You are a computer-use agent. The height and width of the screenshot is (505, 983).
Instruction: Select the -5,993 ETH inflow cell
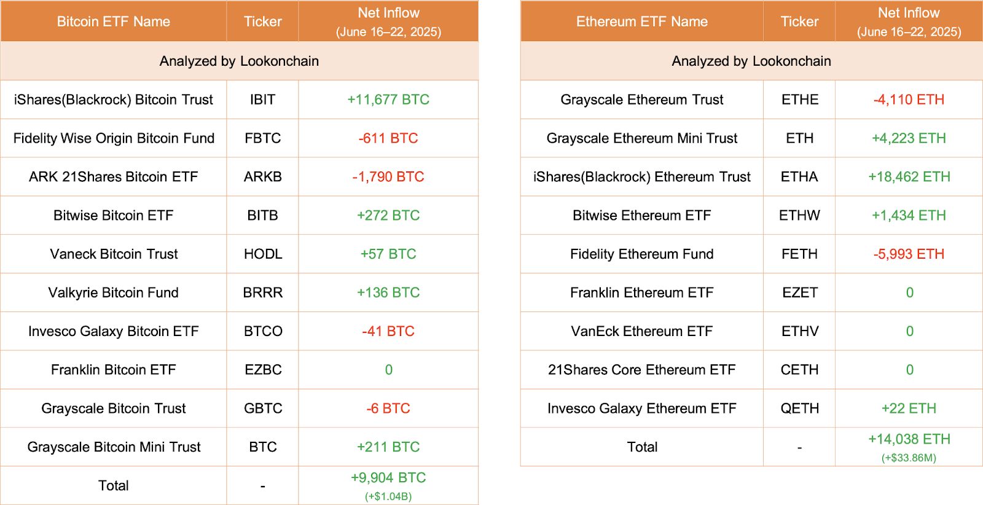click(x=909, y=254)
